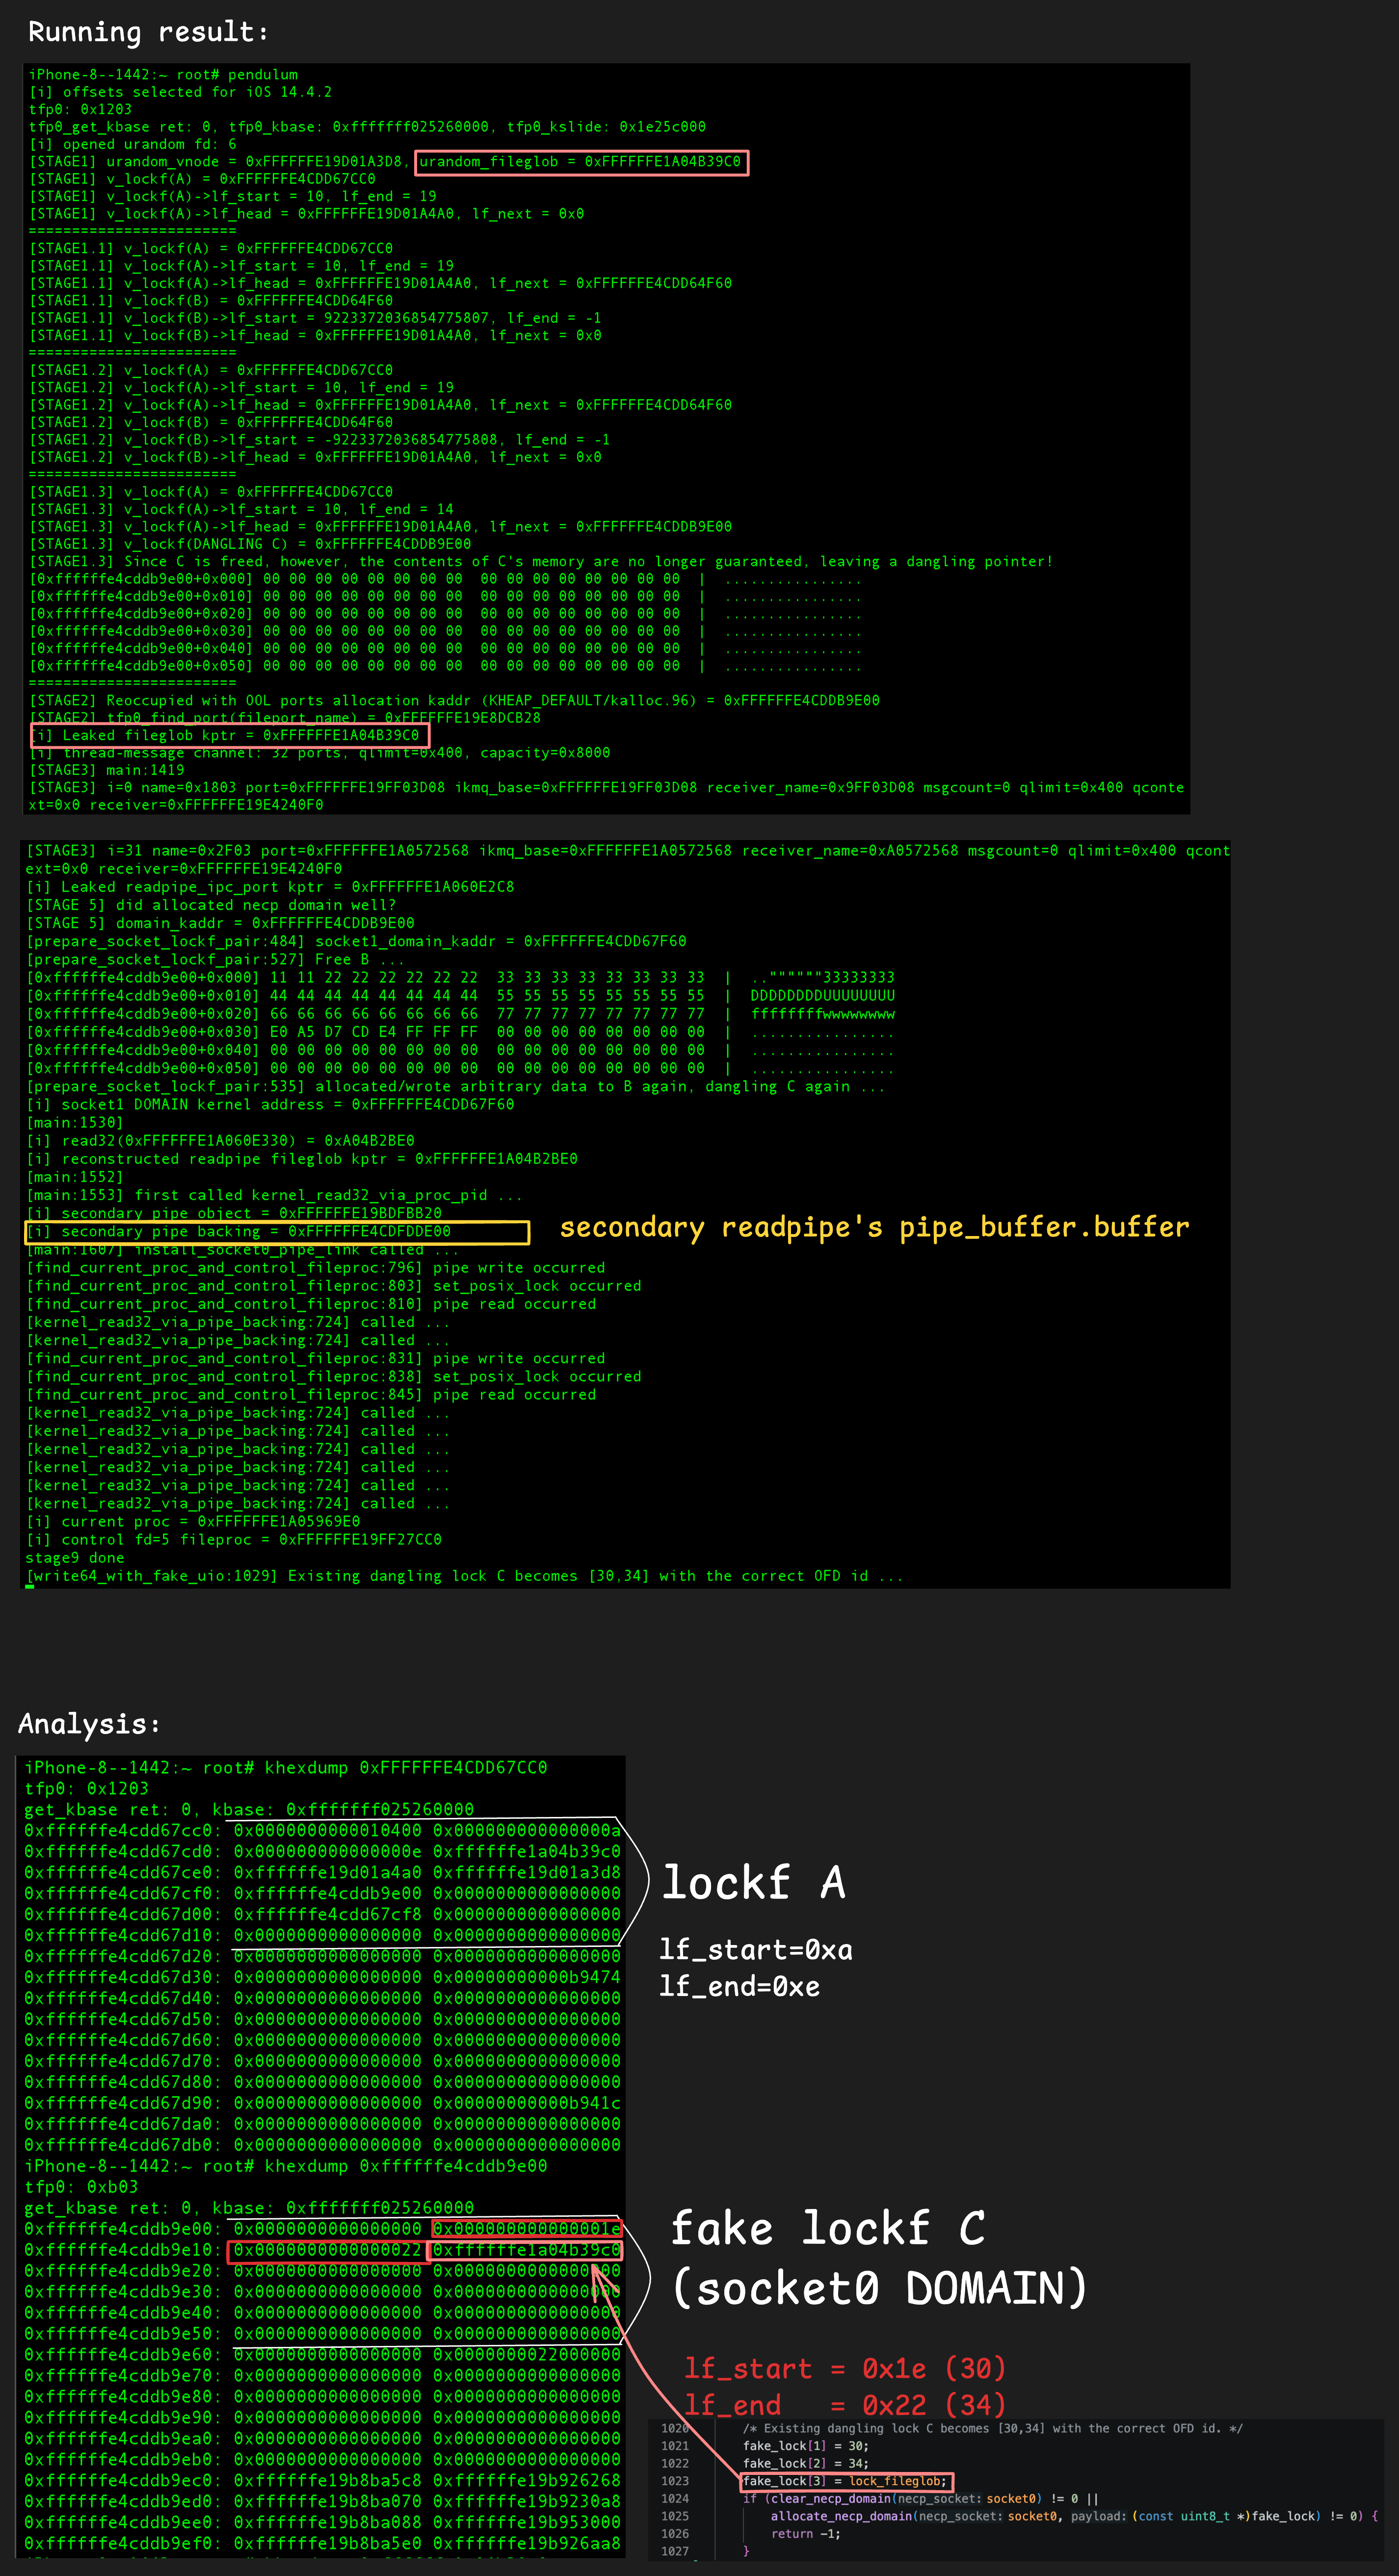Select '[i] secondary pipe backing = 0xFFFFFFE4CDFDDE00'
Screen dimensions: 1399x2576
238,1232
